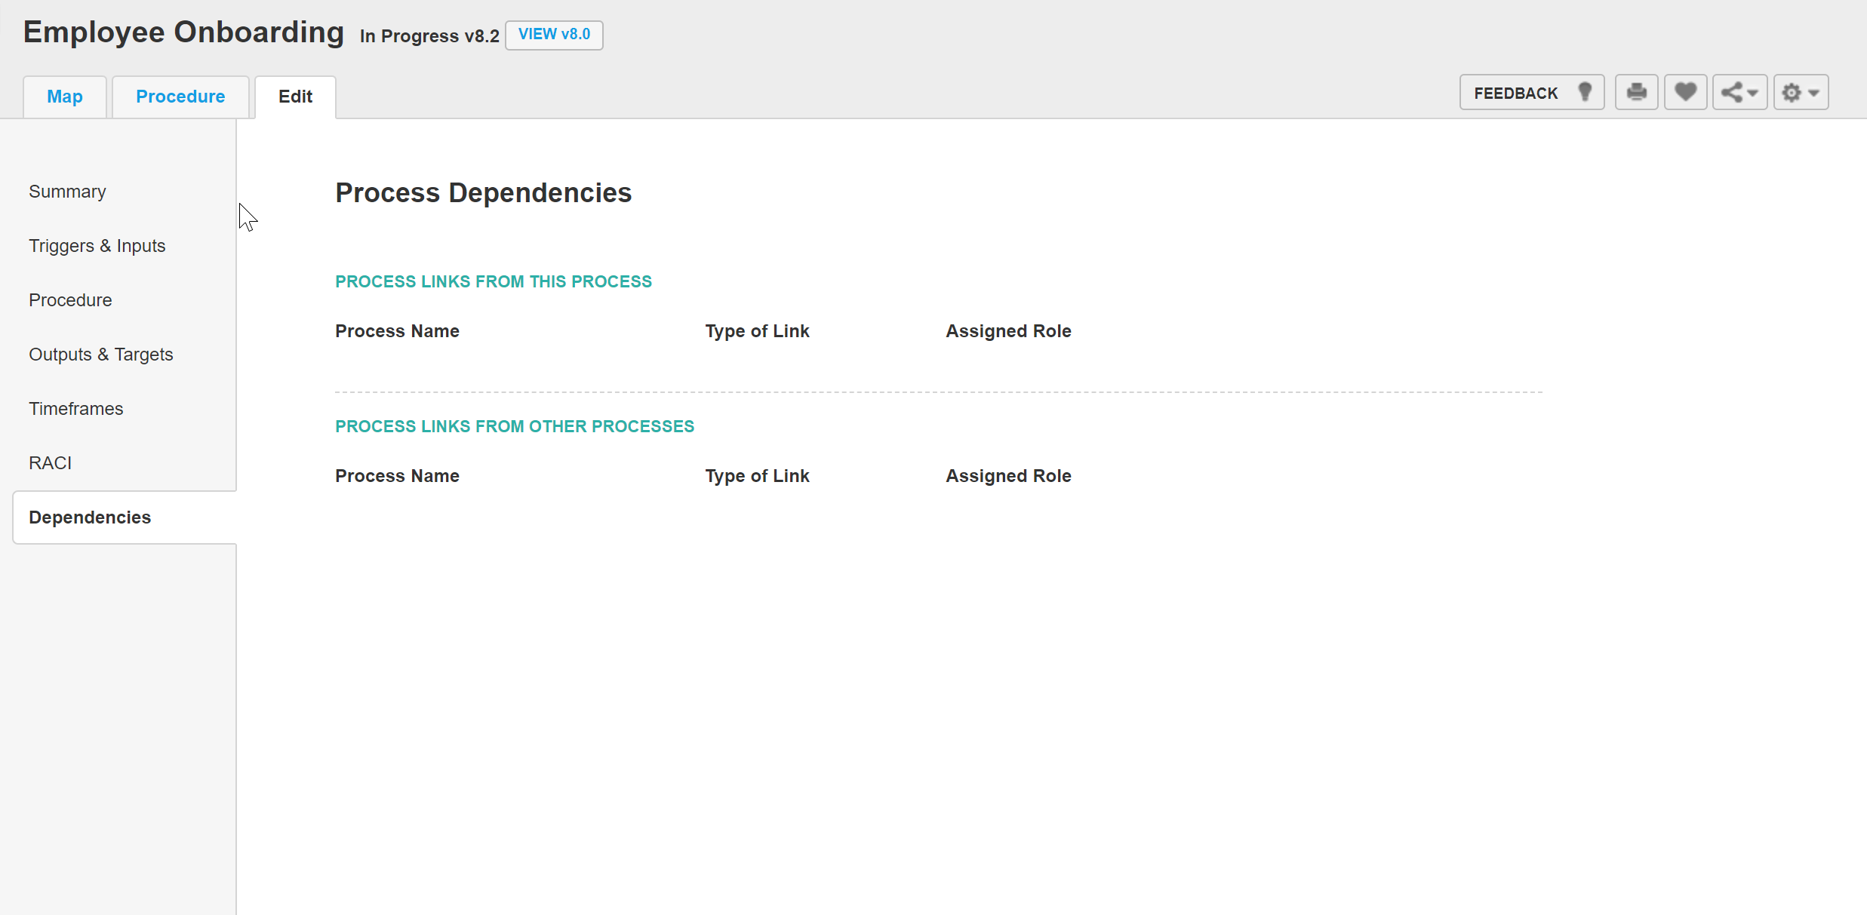
Task: Open the share dropdown menu
Action: [x=1739, y=93]
